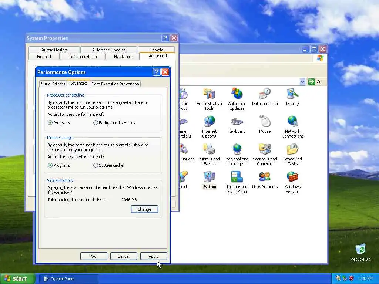This screenshot has width=379, height=284.
Task: Open the Computer Name tab
Action: pos(83,57)
